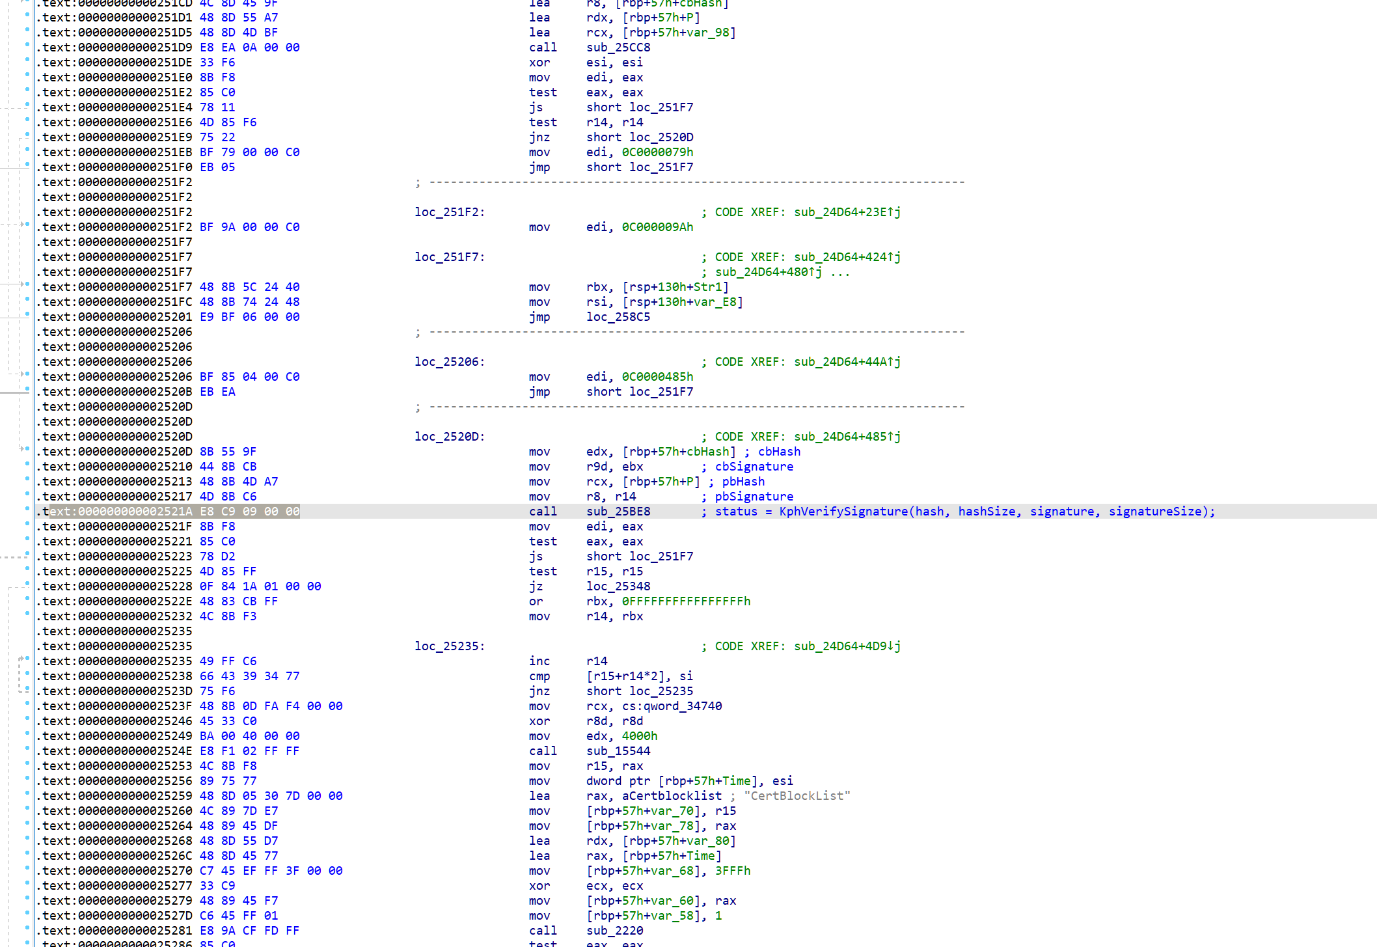Toggle breakpoint dot beside address 25281
The height and width of the screenshot is (947, 1377).
pyautogui.click(x=27, y=928)
